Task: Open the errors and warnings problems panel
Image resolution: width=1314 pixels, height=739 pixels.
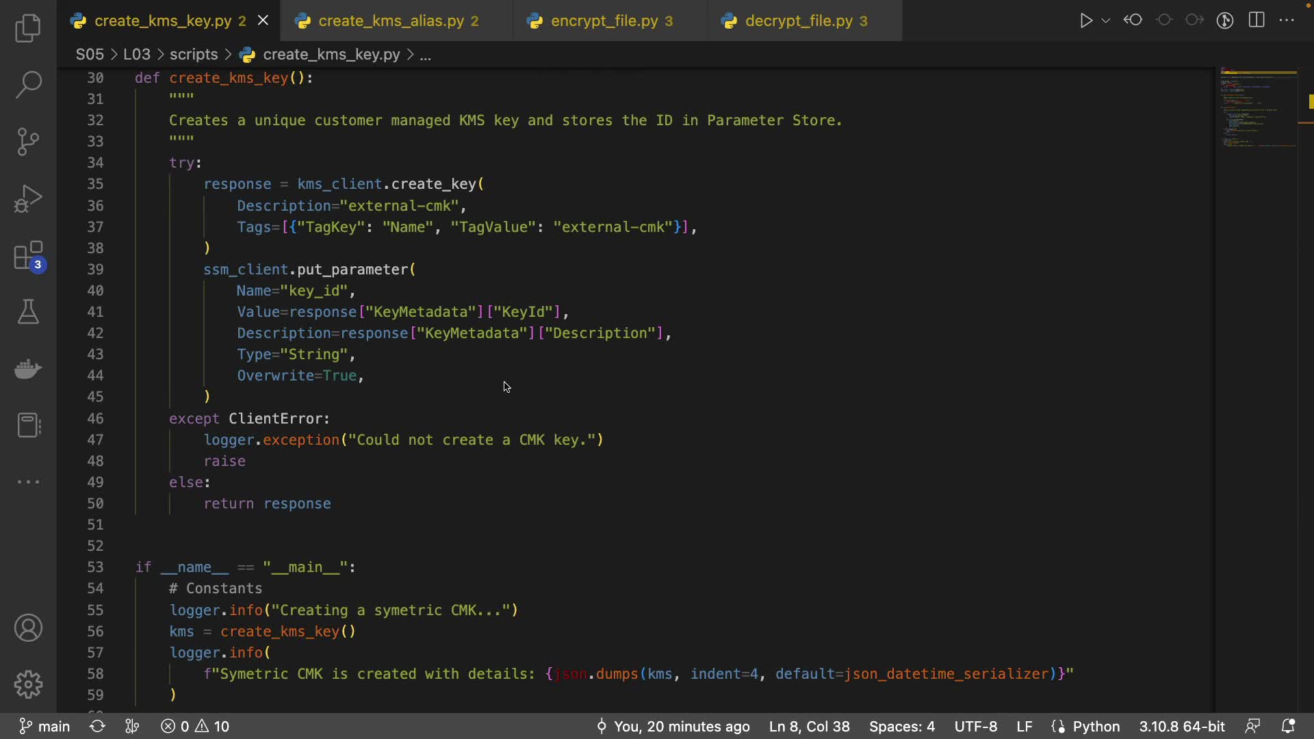Action: pyautogui.click(x=196, y=726)
